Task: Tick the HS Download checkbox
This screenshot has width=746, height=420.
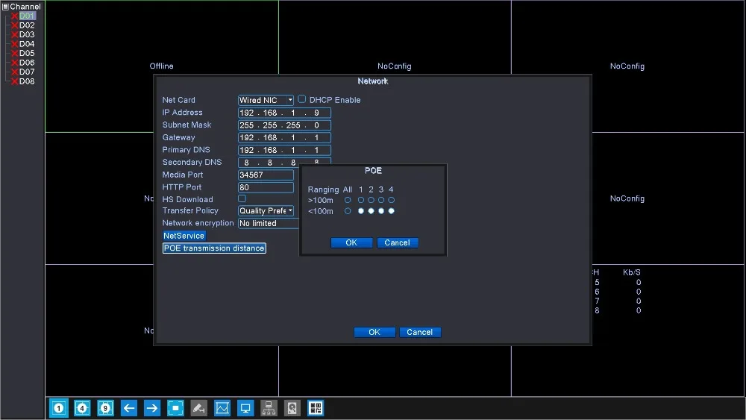Action: click(242, 199)
